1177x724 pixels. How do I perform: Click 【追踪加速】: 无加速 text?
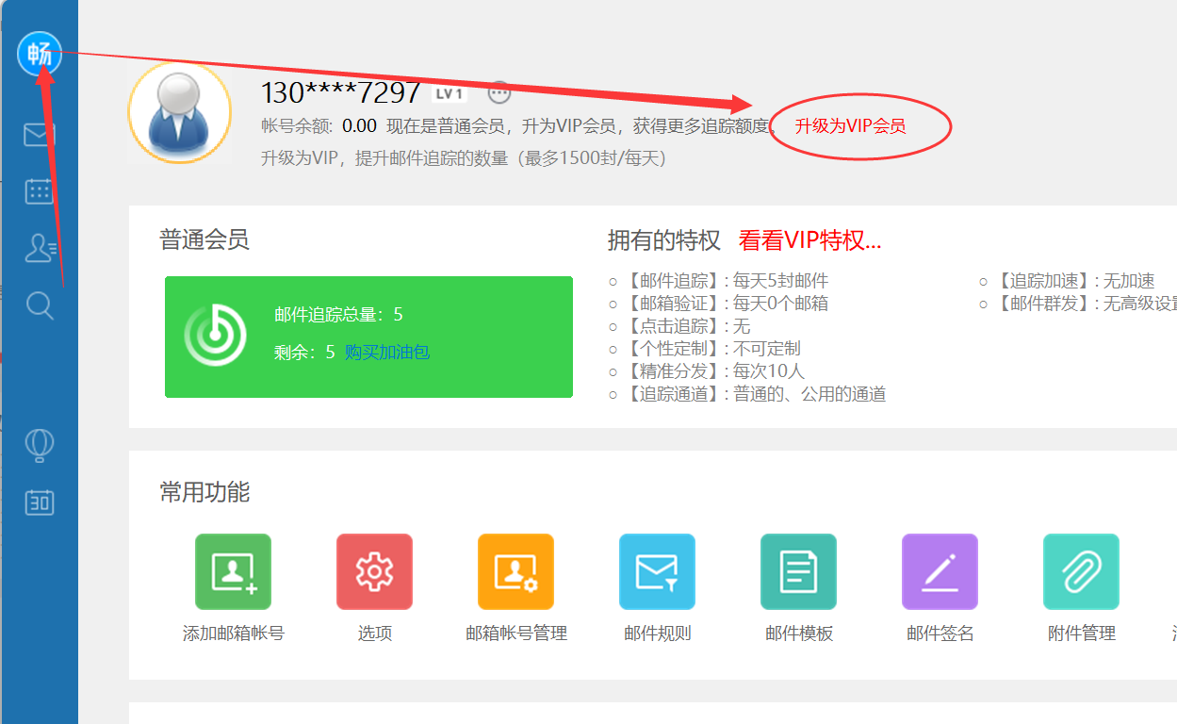pos(1074,281)
